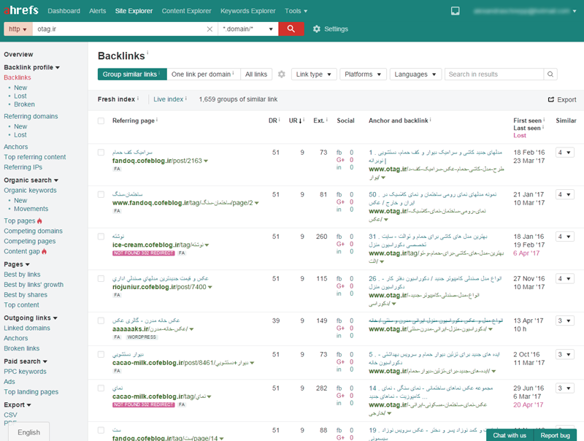The width and height of the screenshot is (584, 441).
Task: Go to Alerts
Action: pyautogui.click(x=98, y=11)
